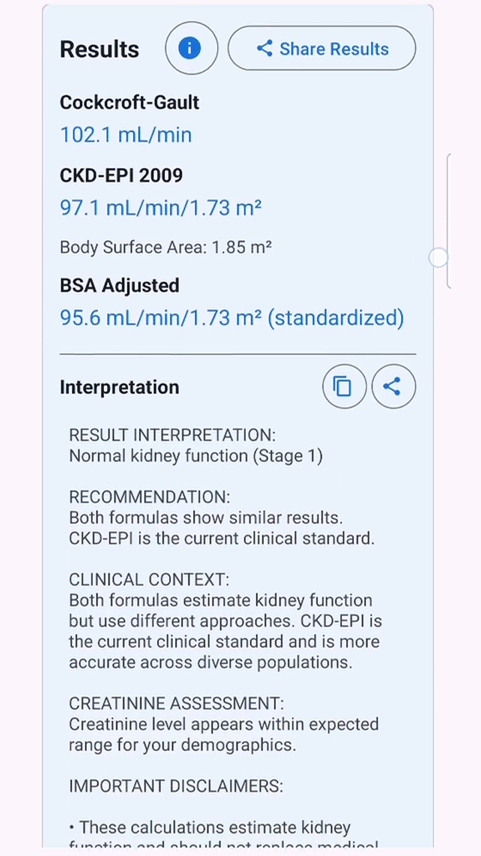Click the Results heading
Image resolution: width=481 pixels, height=856 pixels.
tap(100, 49)
